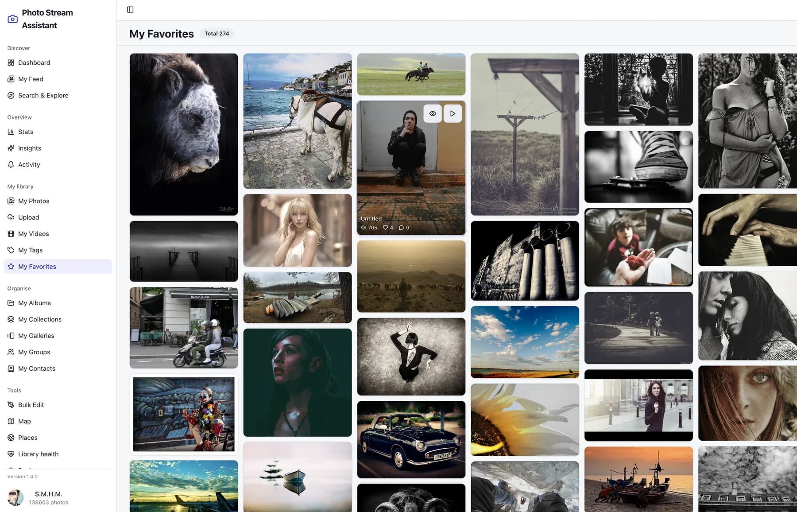The width and height of the screenshot is (797, 512).
Task: Click the Photo Stream camera logo icon
Action: 13,19
